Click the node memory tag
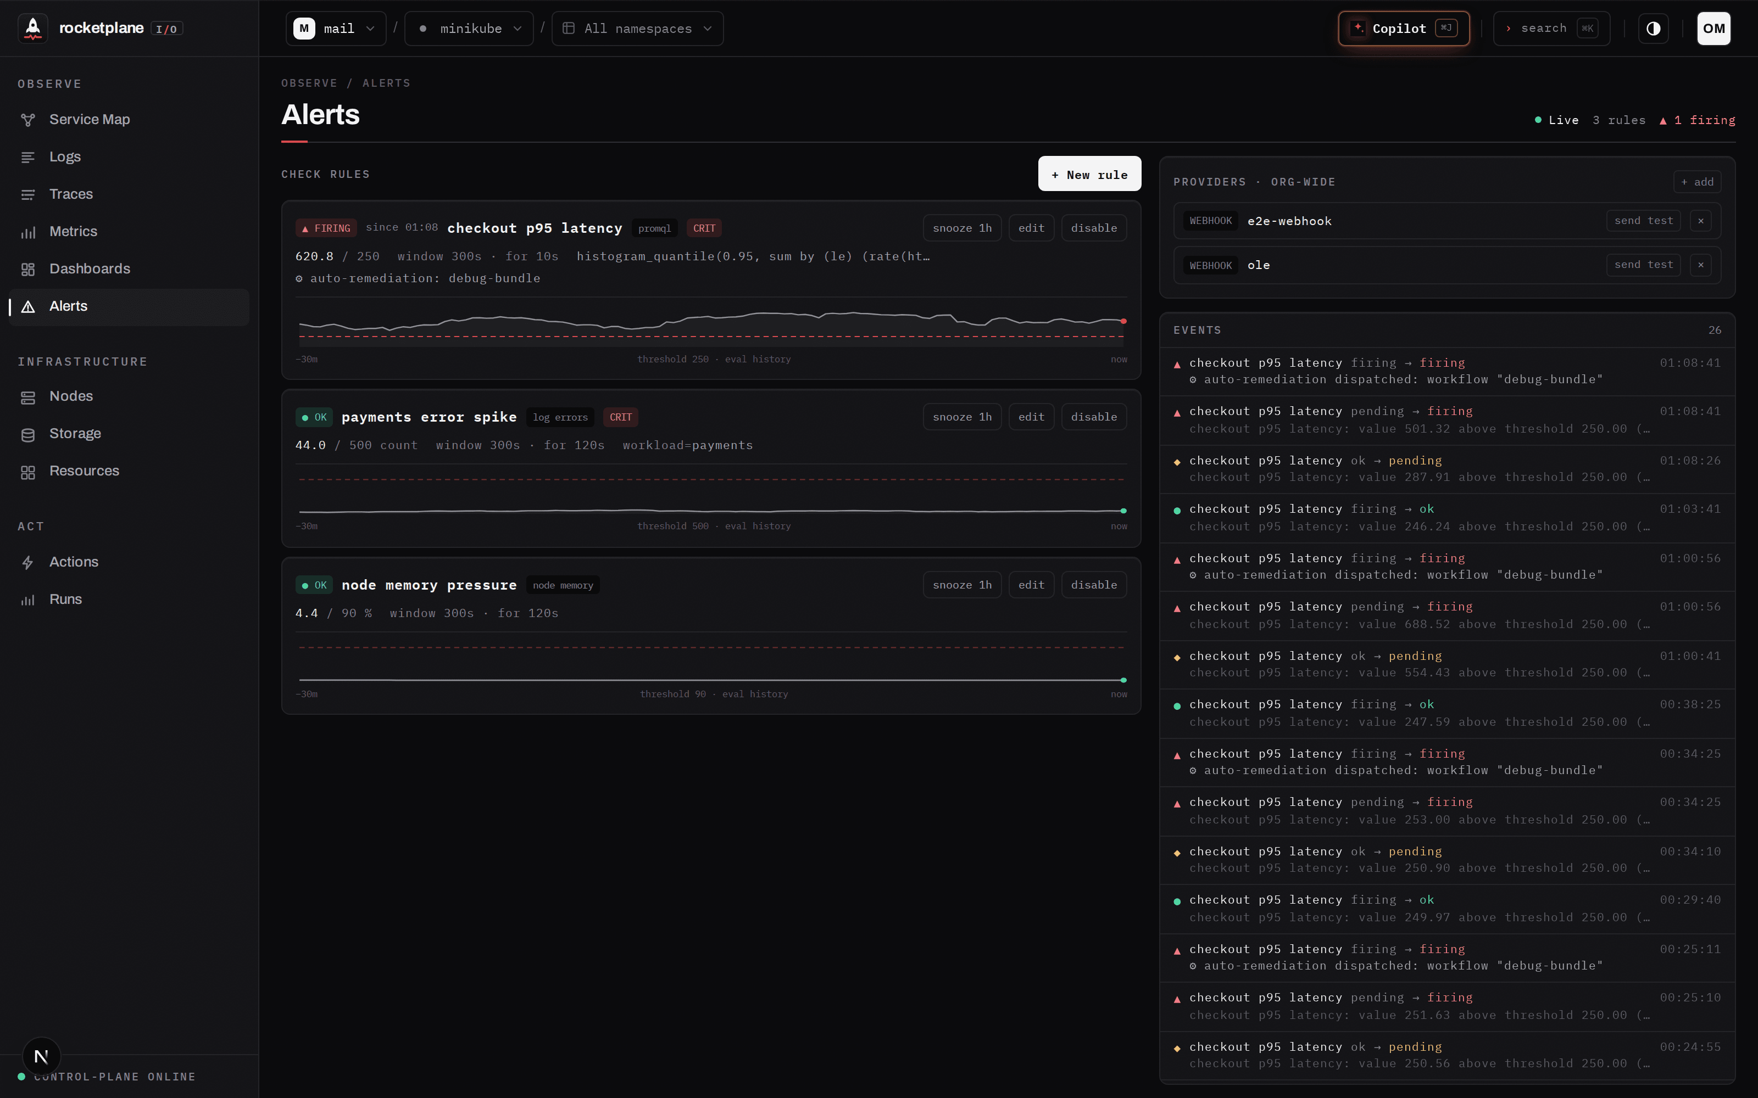This screenshot has width=1758, height=1098. (563, 585)
